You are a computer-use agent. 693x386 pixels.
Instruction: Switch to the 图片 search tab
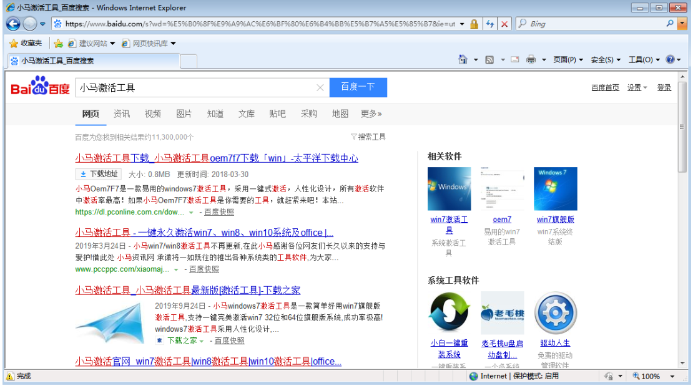tap(184, 113)
